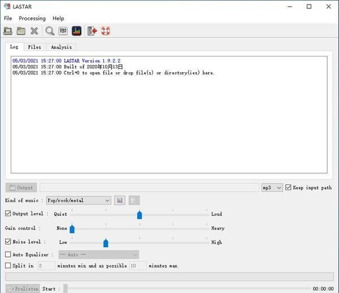Click the Output level slider handle
339x293 pixels.
(x=140, y=215)
